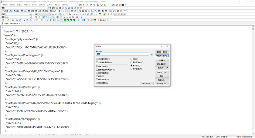Click the Undo arrow icon
255x138 pixels.
37,20
